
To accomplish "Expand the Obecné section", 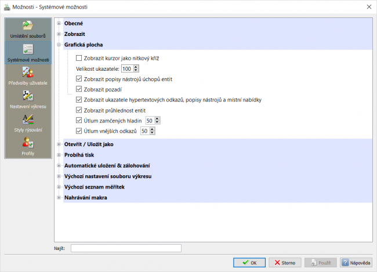I will tap(59, 23).
